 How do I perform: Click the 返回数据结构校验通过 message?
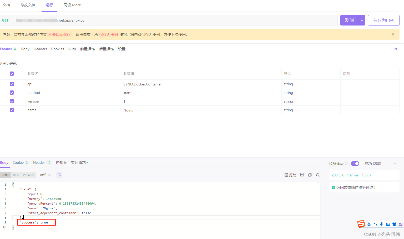click(x=356, y=187)
